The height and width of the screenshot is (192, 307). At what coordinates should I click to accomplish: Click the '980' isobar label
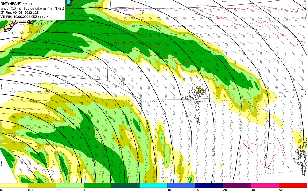[13, 137]
